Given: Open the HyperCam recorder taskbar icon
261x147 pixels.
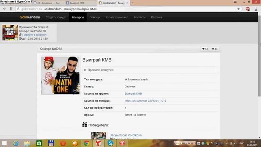Looking at the screenshot, I should coord(122,143).
